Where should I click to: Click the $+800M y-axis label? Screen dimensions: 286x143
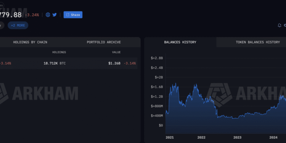[x=157, y=106]
